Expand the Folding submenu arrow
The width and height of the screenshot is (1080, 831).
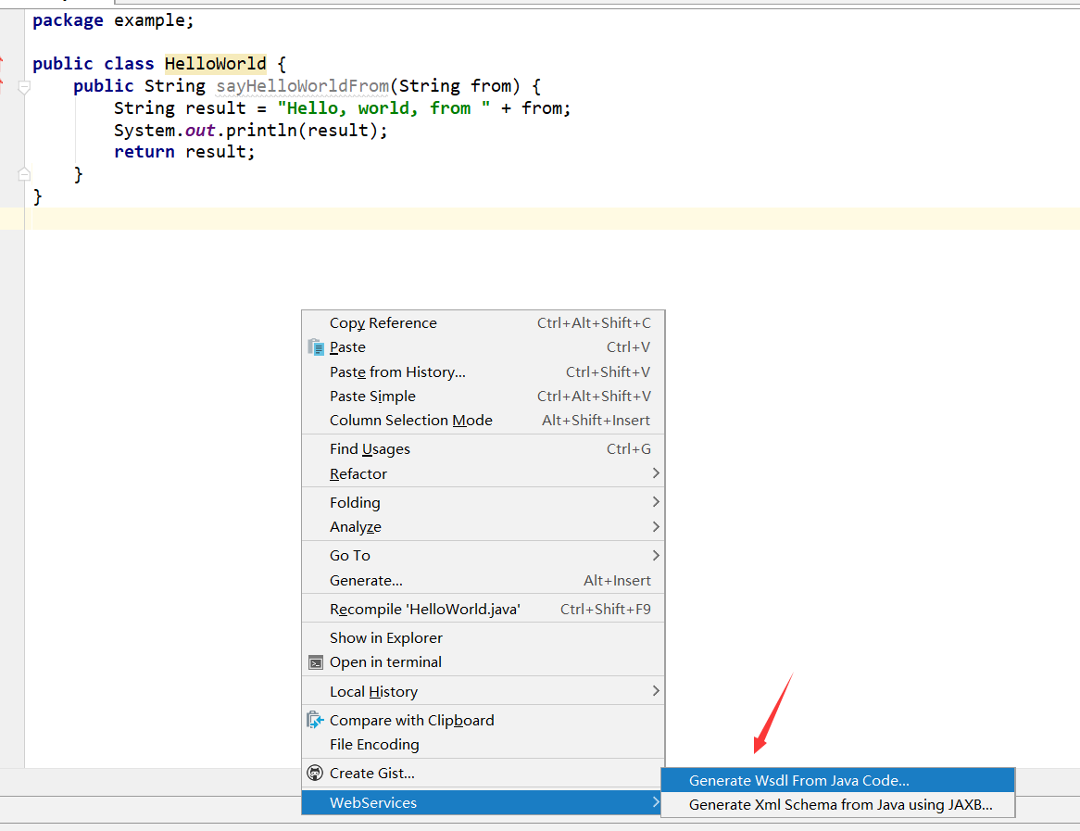pos(655,502)
